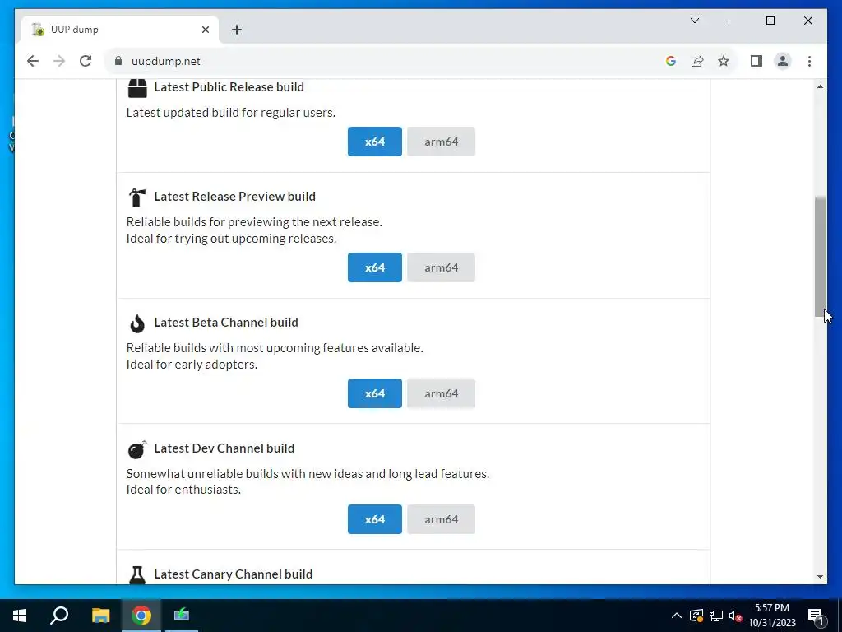Image resolution: width=842 pixels, height=632 pixels.
Task: Open the taskbar clock and date
Action: pos(772,616)
